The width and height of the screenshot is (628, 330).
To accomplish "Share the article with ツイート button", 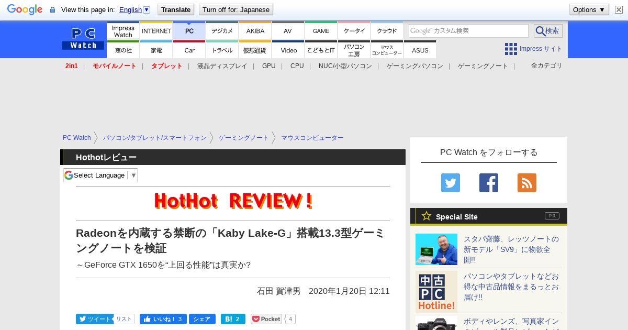I will 95,319.
